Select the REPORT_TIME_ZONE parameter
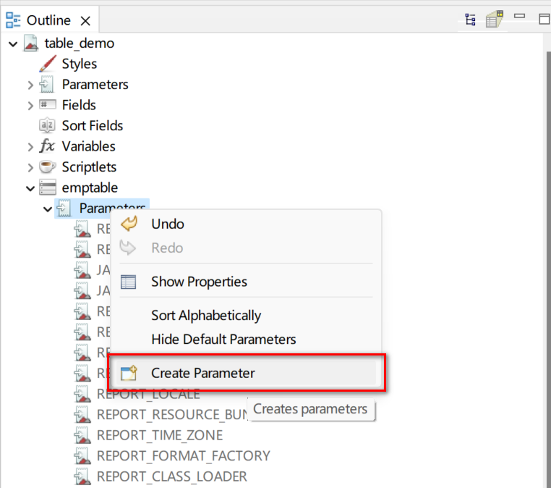 [160, 436]
